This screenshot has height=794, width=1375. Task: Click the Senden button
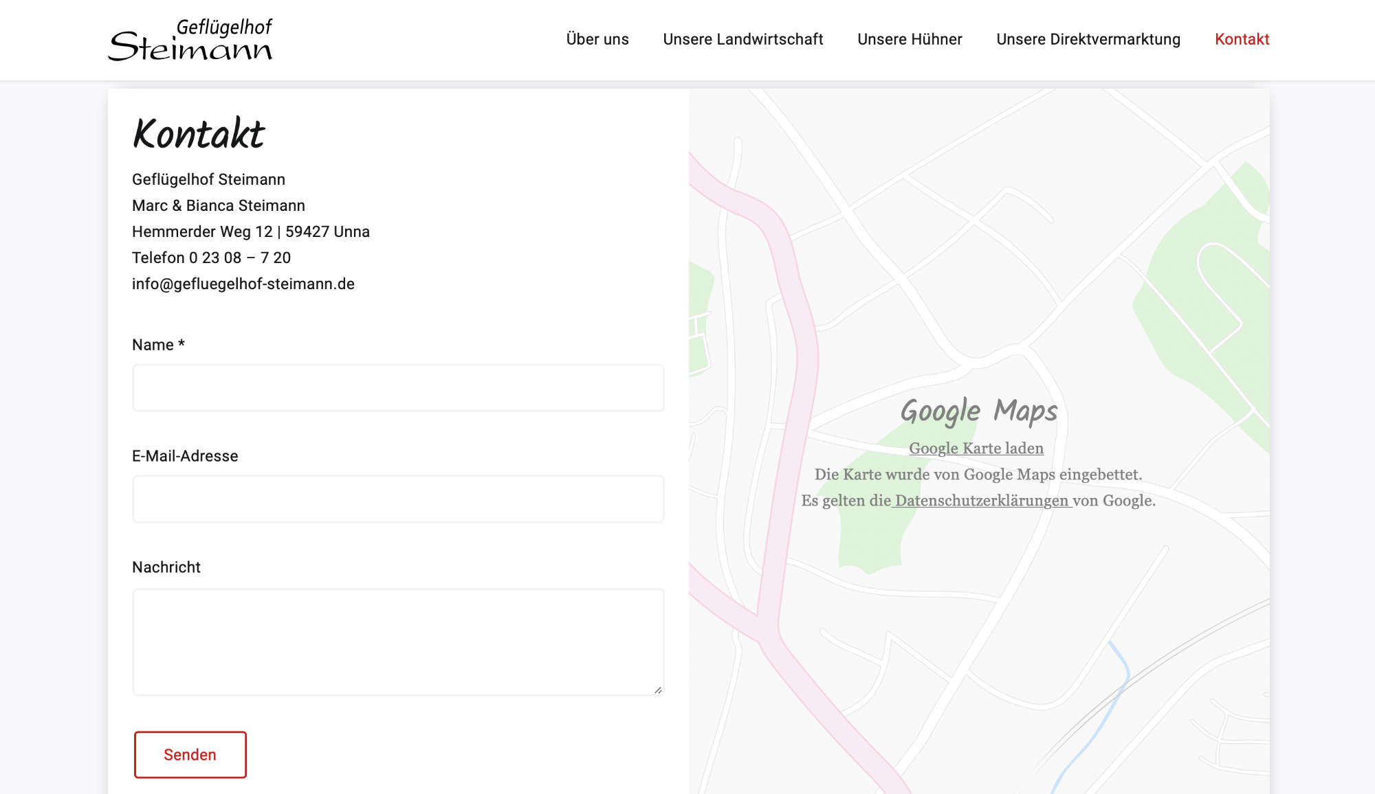[190, 754]
